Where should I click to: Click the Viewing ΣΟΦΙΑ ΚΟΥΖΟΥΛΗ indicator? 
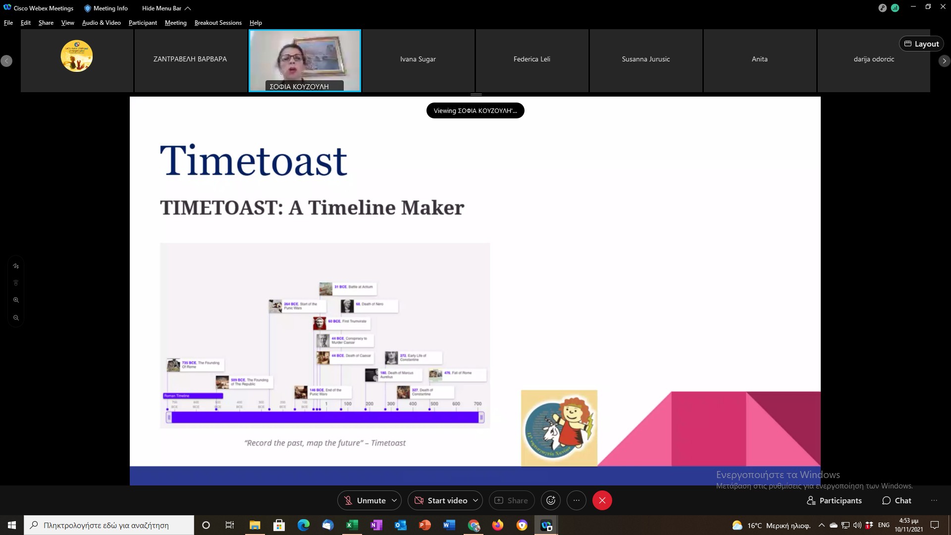click(475, 110)
